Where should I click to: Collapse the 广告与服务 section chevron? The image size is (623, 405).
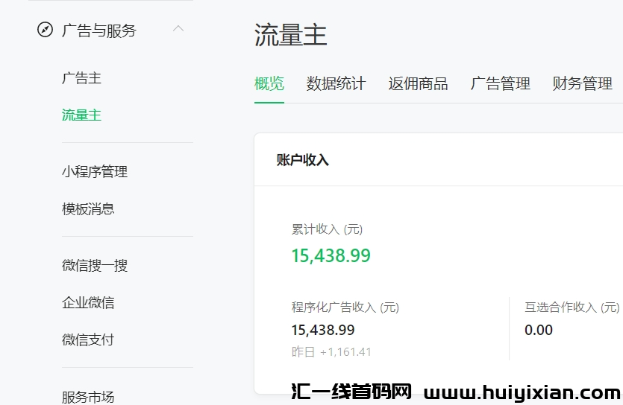178,29
